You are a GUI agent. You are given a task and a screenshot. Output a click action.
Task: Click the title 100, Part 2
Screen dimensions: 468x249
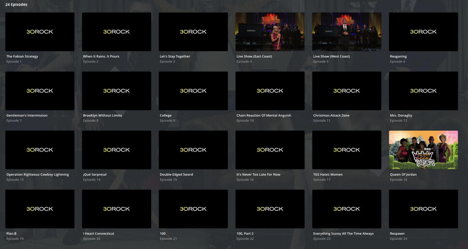pyautogui.click(x=245, y=234)
